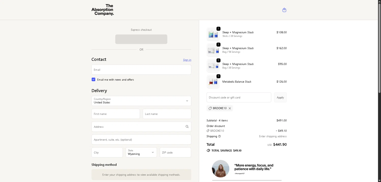Viewport: 381px width, 182px height.
Task: Click the Sign in link
Action: point(187,60)
